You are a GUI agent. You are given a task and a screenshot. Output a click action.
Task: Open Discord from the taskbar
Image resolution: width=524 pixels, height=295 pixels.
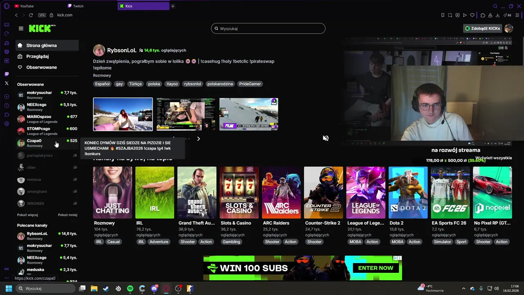pyautogui.click(x=154, y=288)
